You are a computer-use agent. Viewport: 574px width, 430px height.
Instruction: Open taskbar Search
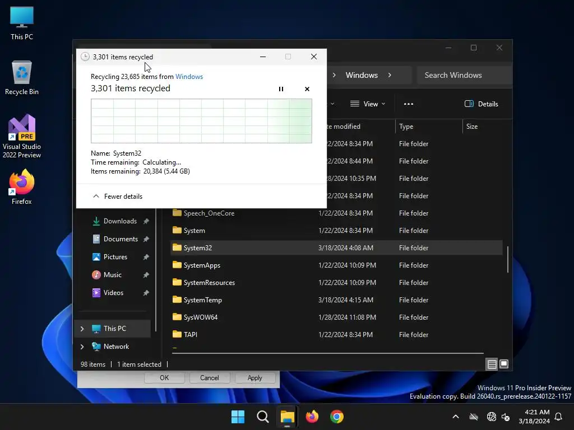[262, 417]
